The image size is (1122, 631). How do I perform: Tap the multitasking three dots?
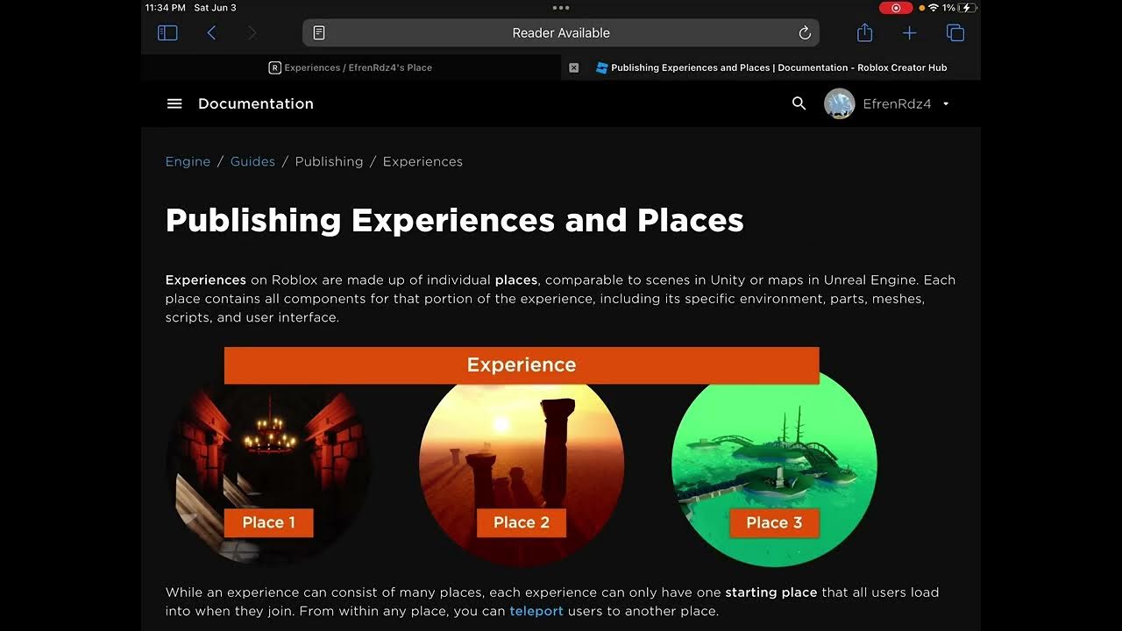[561, 8]
